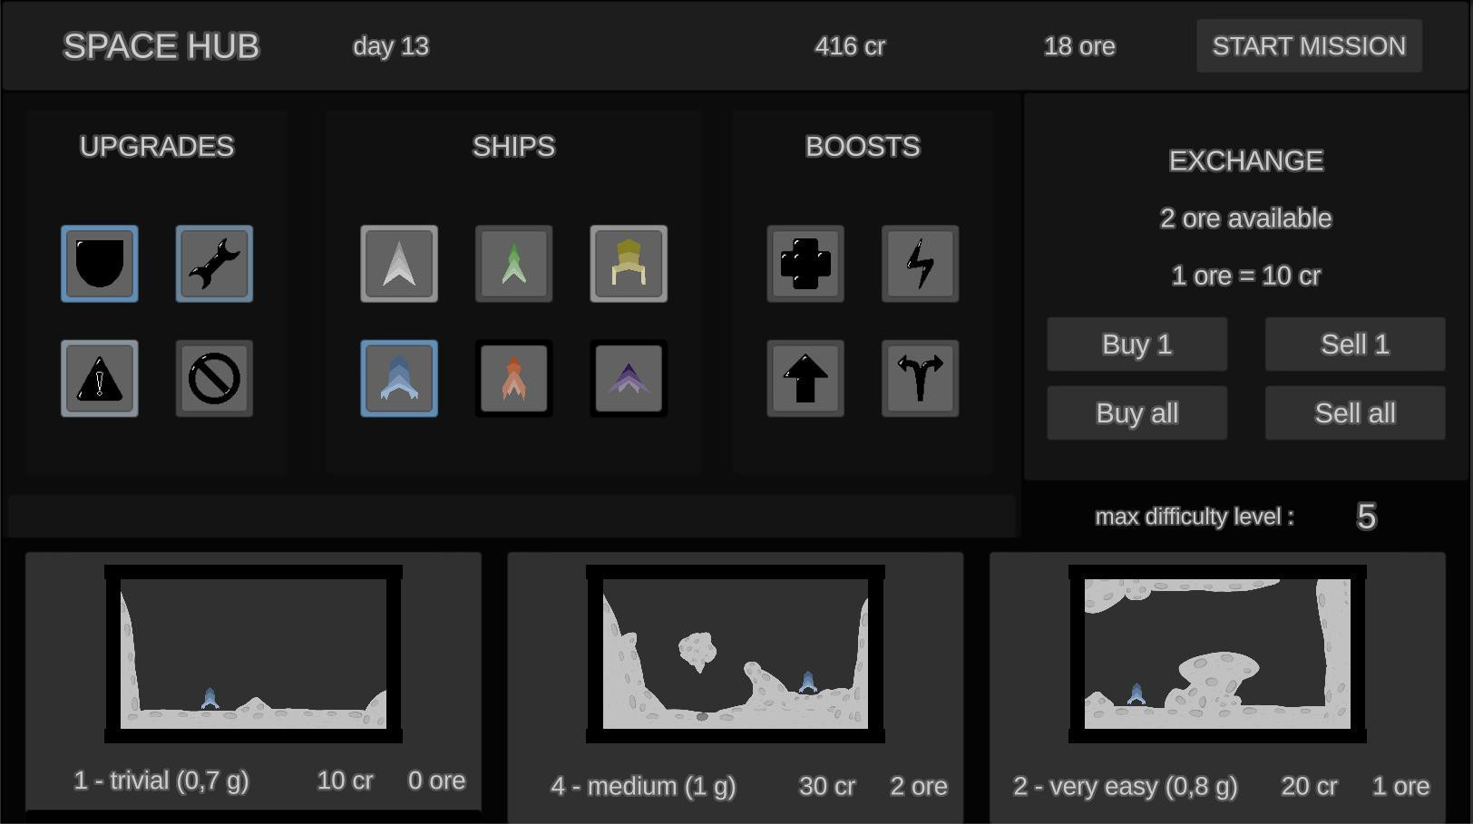Pick the yellow ship
The height and width of the screenshot is (824, 1473).
point(629,264)
